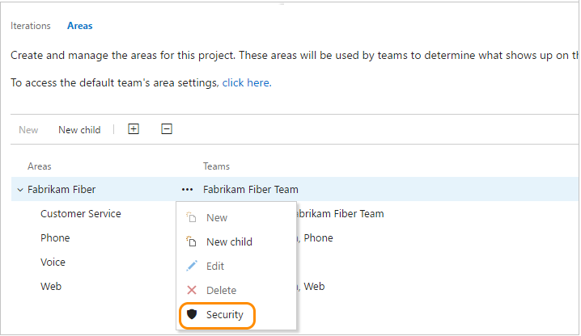Click the Areas column header
This screenshot has width=581, height=336.
[40, 166]
